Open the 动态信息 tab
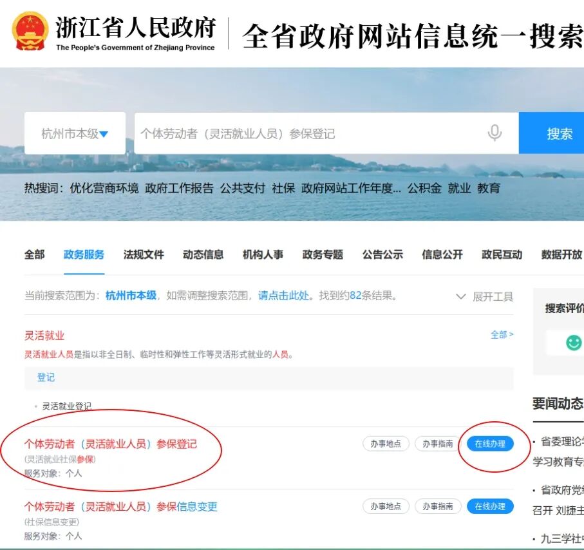This screenshot has height=550, width=584. [203, 254]
